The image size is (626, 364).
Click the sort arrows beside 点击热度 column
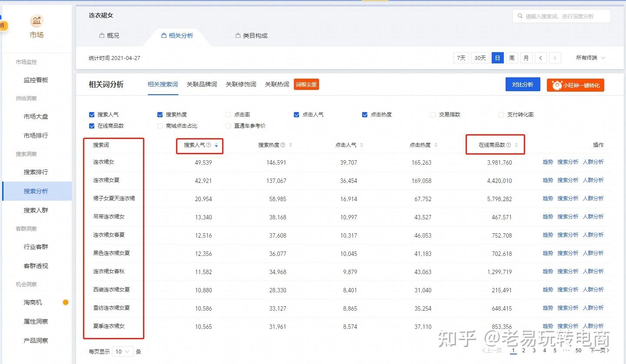[x=435, y=145]
